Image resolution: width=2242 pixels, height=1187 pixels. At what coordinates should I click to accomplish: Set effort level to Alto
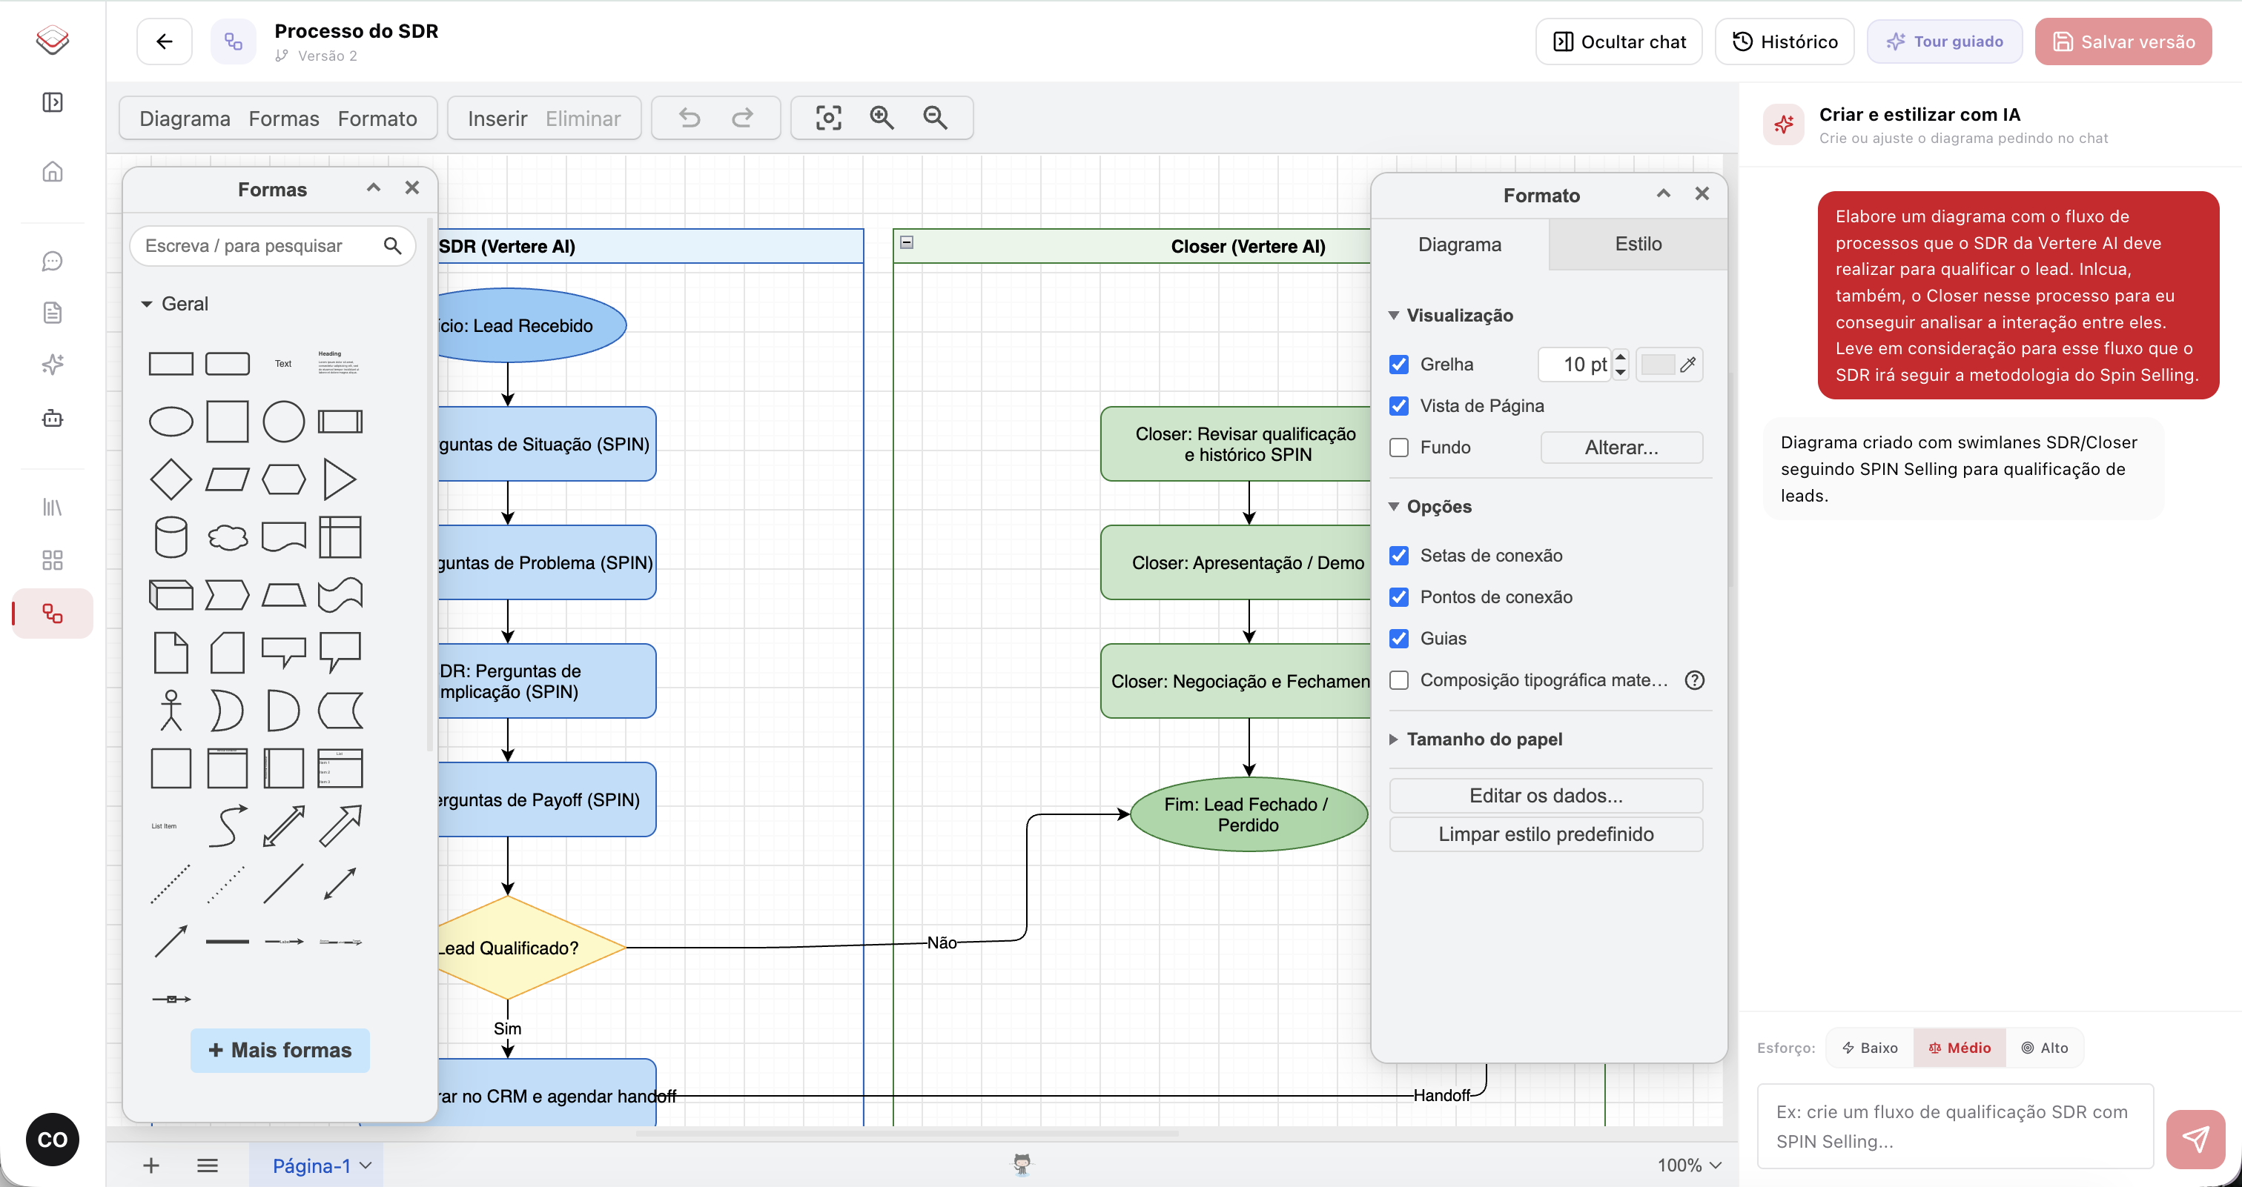pyautogui.click(x=2045, y=1048)
